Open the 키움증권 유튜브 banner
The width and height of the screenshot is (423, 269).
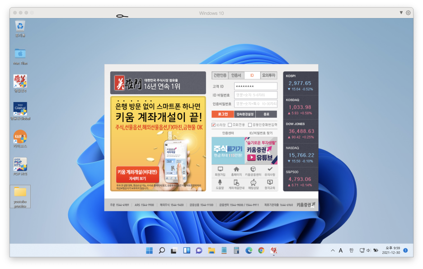click(261, 151)
